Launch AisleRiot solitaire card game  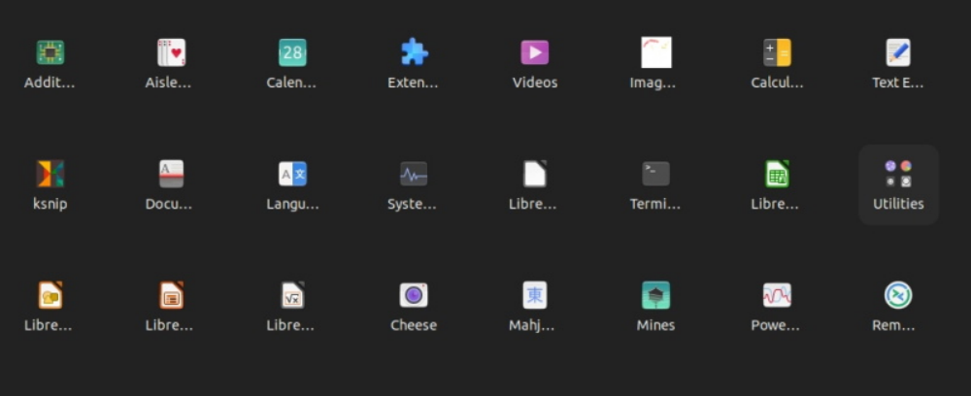(172, 52)
